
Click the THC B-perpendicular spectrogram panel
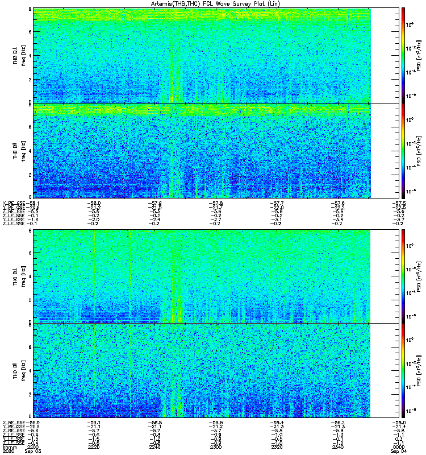216,276
